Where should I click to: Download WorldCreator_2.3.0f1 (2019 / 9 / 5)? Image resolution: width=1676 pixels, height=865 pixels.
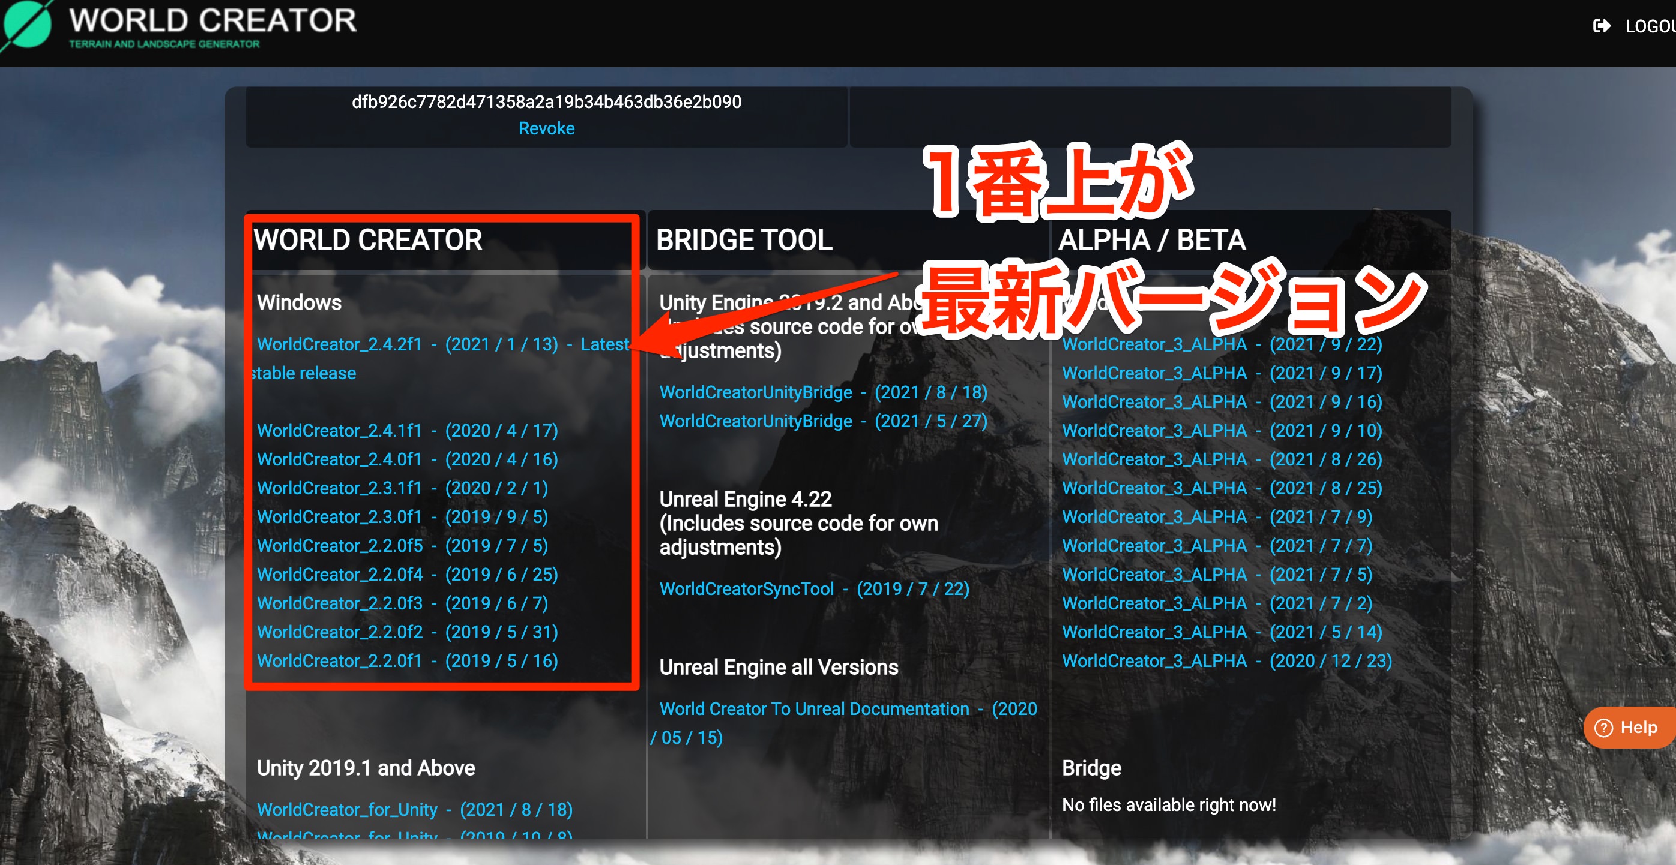coord(403,517)
